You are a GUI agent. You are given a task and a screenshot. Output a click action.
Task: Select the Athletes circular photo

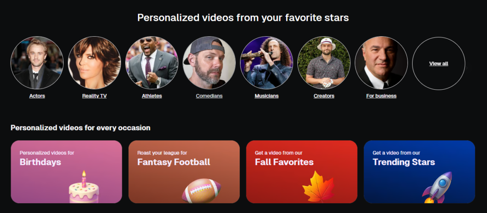[x=152, y=63]
